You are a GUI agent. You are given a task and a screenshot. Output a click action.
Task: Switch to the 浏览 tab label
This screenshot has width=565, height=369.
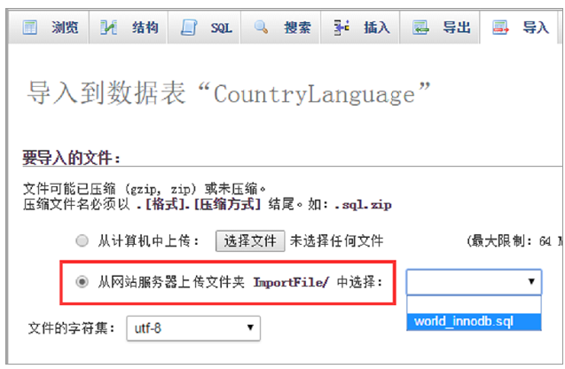coord(62,27)
